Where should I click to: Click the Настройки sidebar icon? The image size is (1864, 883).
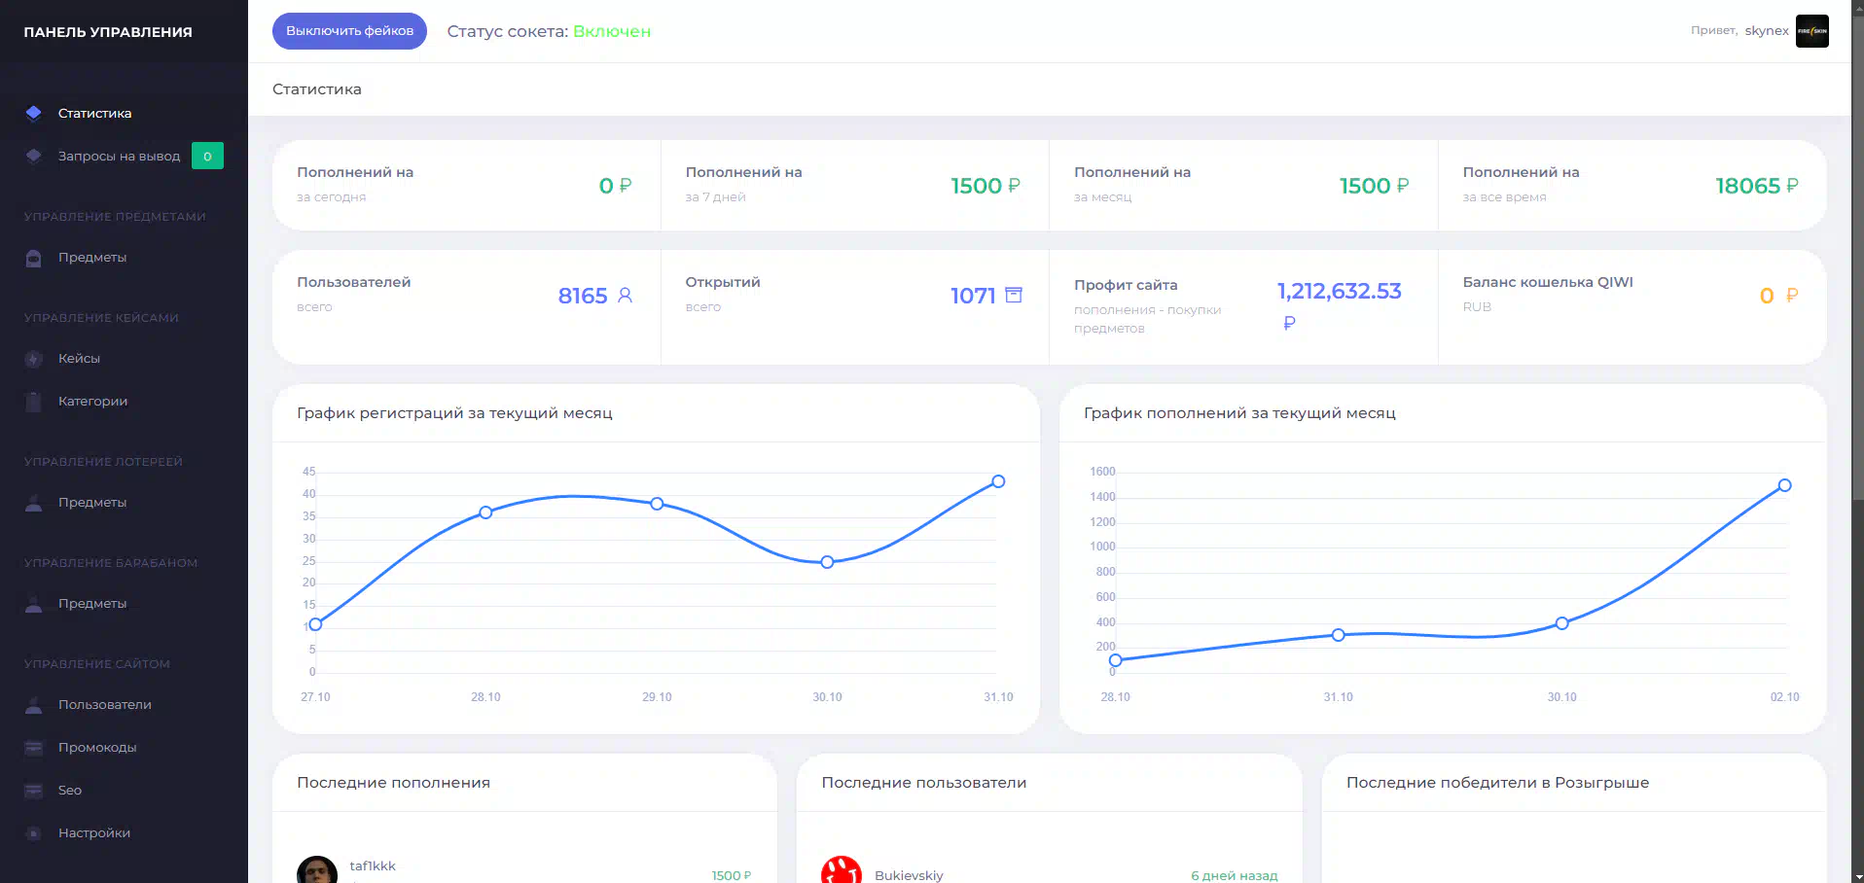(x=34, y=833)
